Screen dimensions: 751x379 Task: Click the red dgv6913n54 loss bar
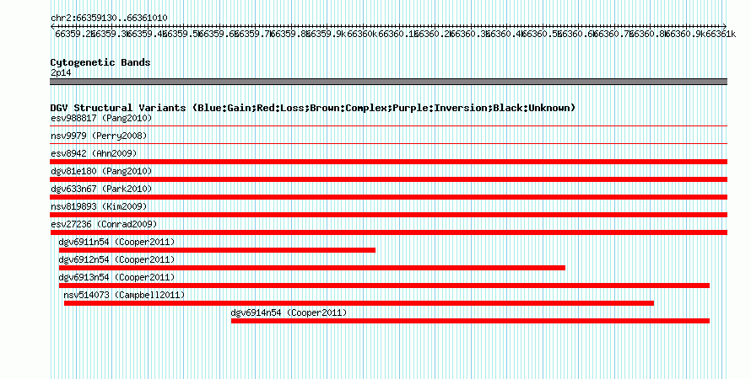384,286
